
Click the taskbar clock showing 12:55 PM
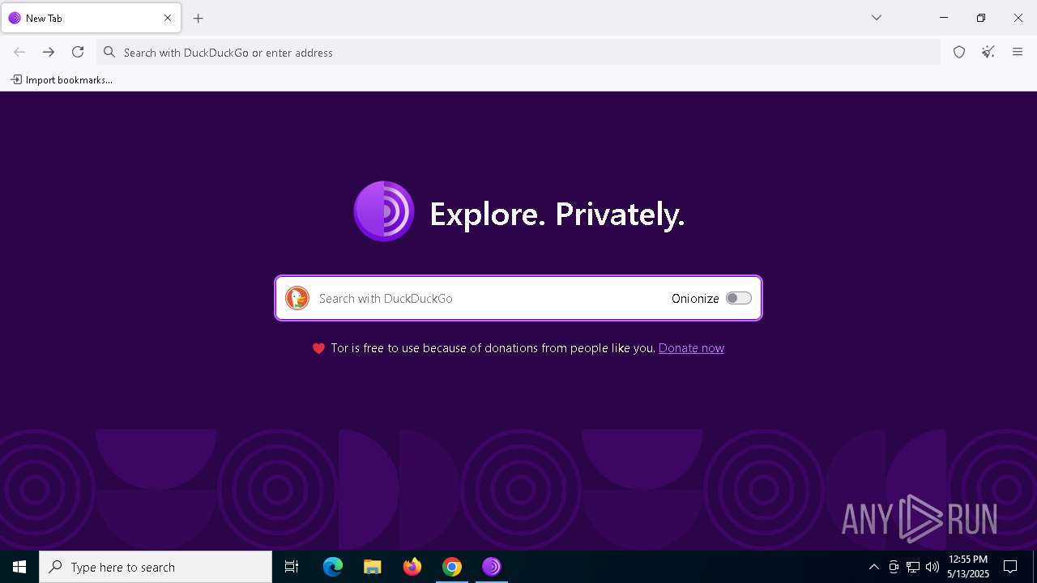(968, 567)
